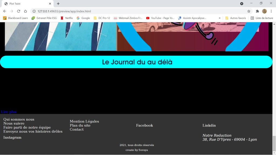Reload the current page
The height and width of the screenshot is (155, 276).
[19, 11]
